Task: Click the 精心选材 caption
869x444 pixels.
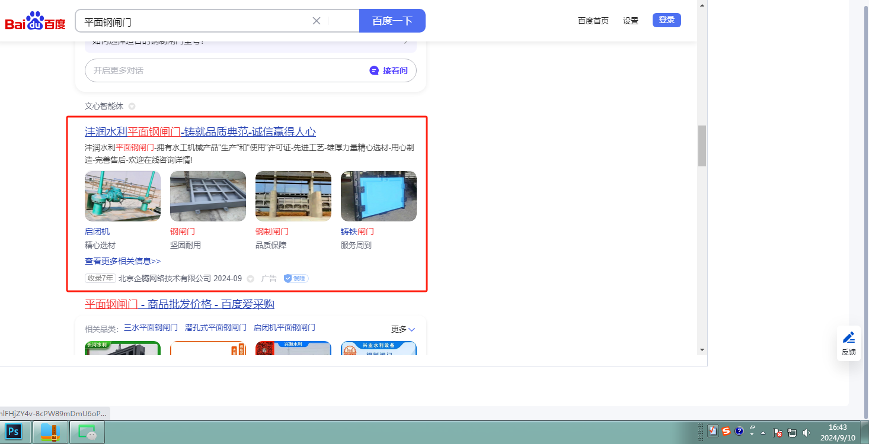Action: click(x=100, y=245)
